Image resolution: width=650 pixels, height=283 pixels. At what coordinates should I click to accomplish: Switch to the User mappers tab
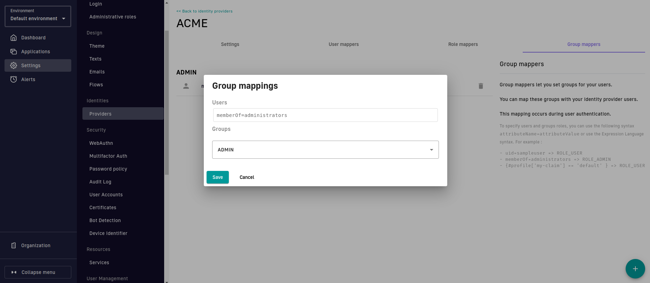pyautogui.click(x=344, y=45)
